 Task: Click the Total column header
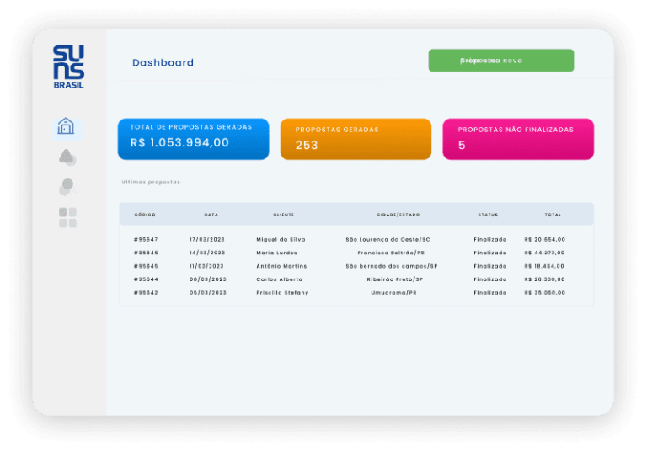(x=553, y=215)
